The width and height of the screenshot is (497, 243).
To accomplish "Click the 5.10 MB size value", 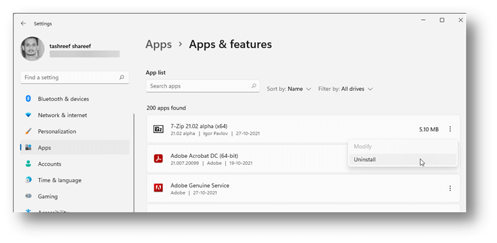I will point(429,129).
